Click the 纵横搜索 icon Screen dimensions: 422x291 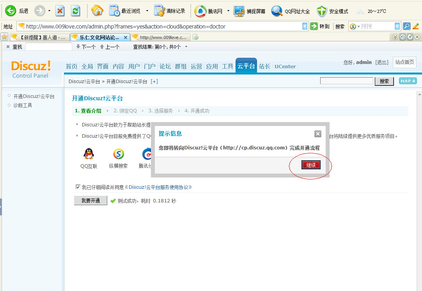[x=119, y=154]
